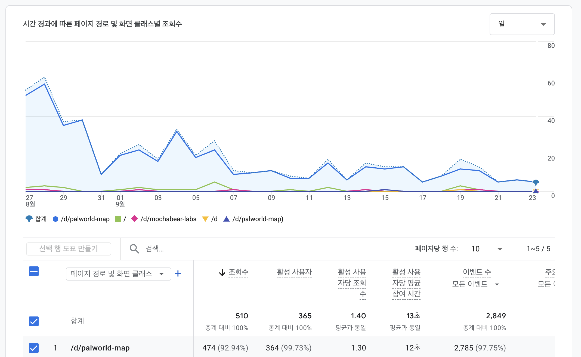Sort by the 이벤트 수 column header
The height and width of the screenshot is (357, 581).
(x=477, y=272)
